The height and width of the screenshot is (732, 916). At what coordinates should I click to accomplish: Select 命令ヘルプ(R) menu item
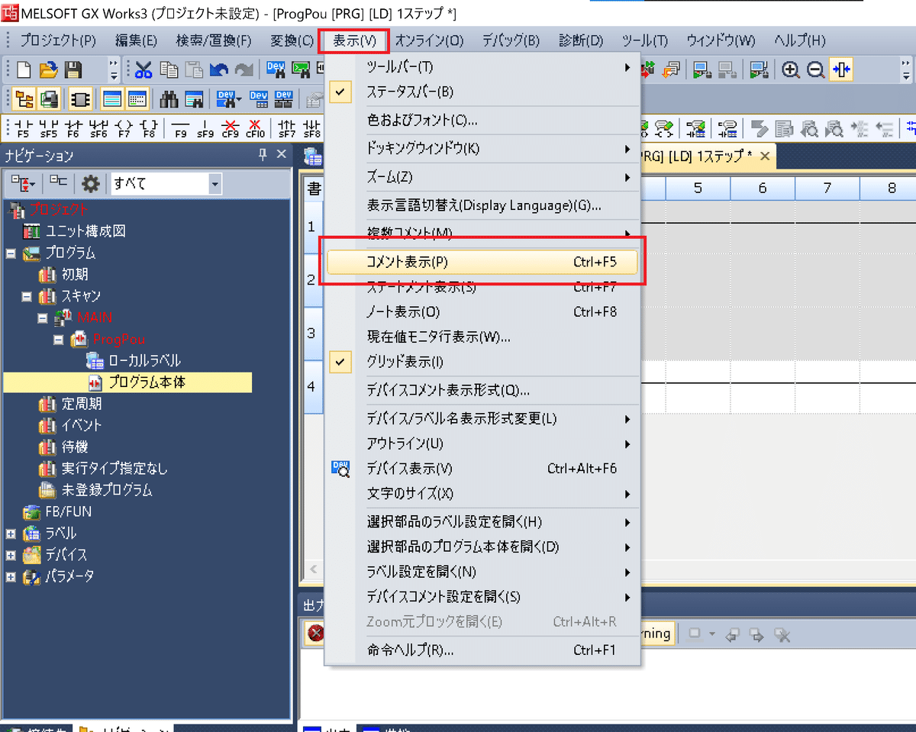click(x=482, y=651)
